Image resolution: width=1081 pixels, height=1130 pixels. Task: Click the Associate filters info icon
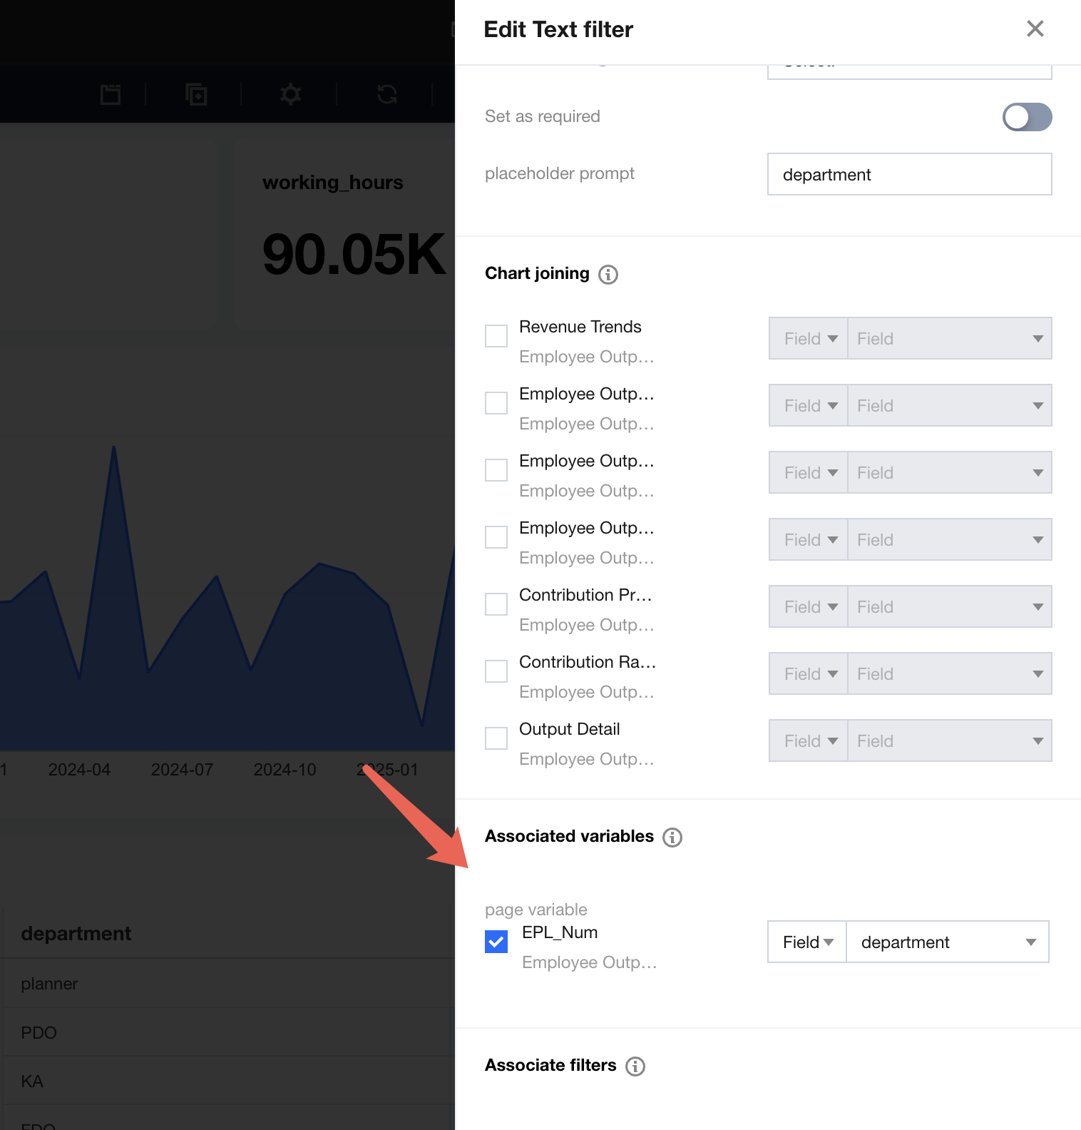pyautogui.click(x=635, y=1066)
